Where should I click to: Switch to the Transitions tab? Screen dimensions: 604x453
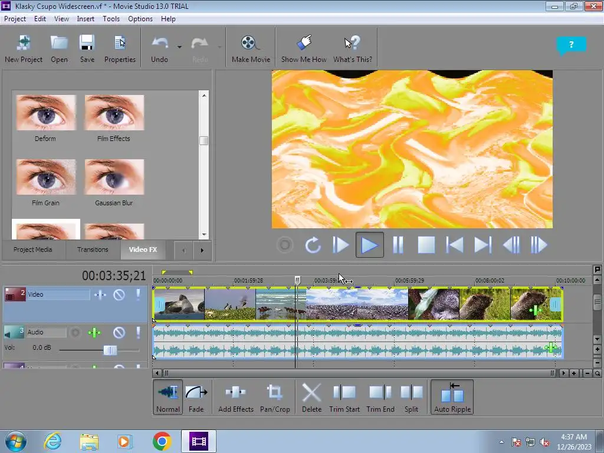coord(93,250)
